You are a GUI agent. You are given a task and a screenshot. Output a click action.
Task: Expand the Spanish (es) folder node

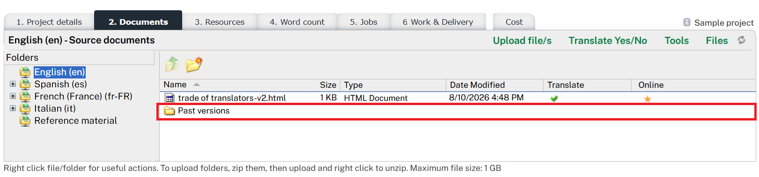(x=13, y=84)
